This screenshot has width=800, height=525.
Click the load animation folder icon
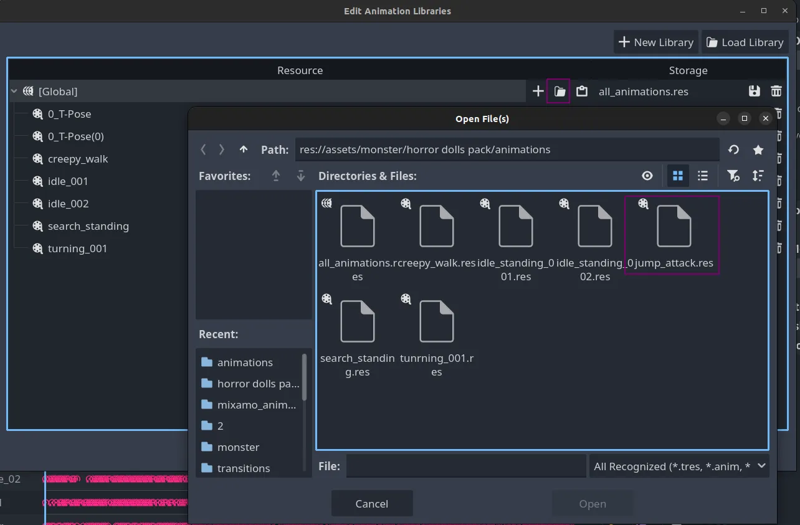tap(560, 92)
